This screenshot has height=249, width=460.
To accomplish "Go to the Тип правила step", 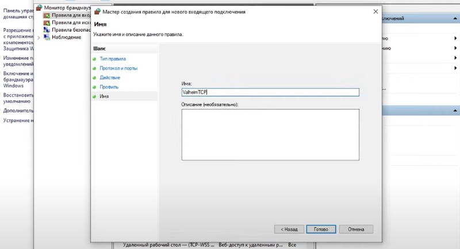I will coord(113,59).
